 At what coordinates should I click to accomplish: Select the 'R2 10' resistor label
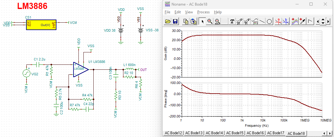click(x=128, y=73)
